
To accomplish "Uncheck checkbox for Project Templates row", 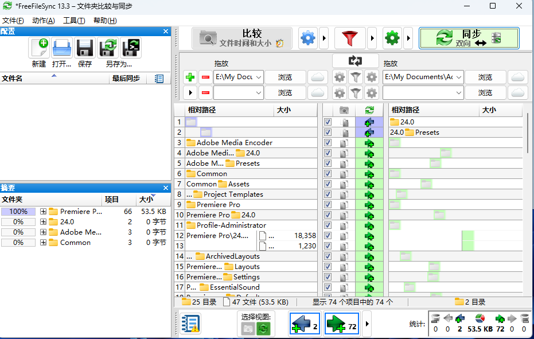I will [x=328, y=194].
